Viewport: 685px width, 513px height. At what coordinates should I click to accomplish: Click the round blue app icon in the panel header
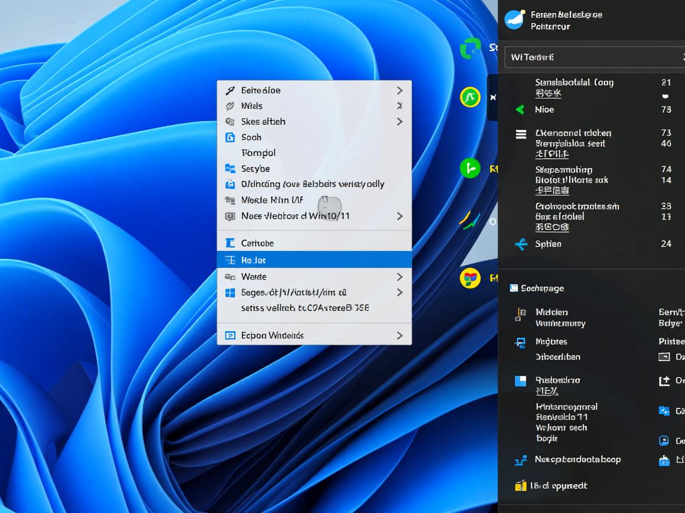[x=514, y=20]
